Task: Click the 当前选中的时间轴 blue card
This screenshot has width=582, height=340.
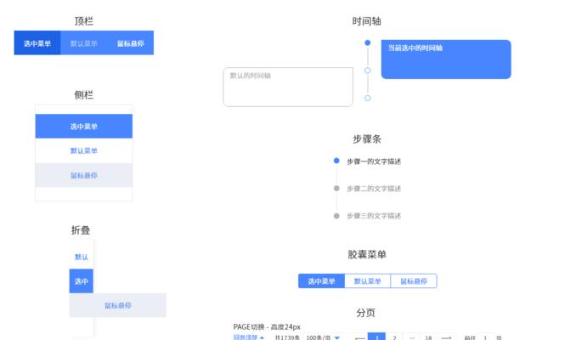Action: tap(445, 59)
